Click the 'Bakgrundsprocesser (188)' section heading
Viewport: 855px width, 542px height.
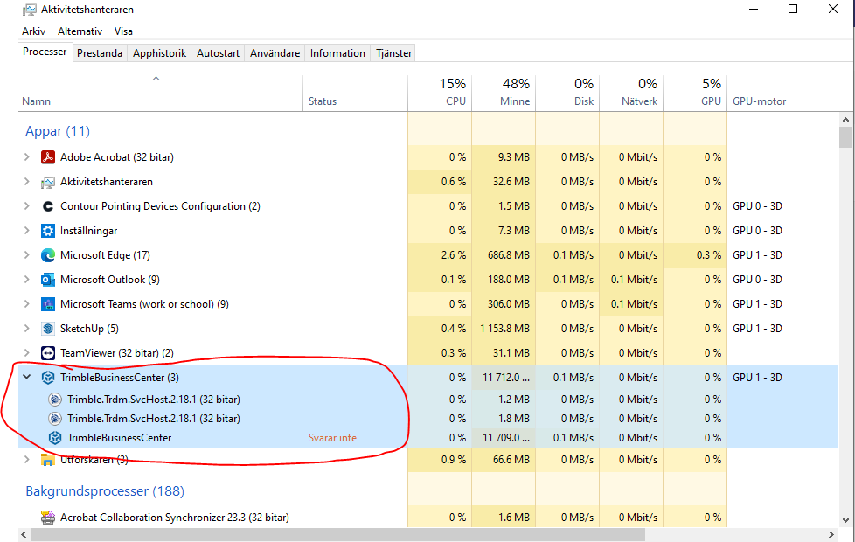[105, 490]
